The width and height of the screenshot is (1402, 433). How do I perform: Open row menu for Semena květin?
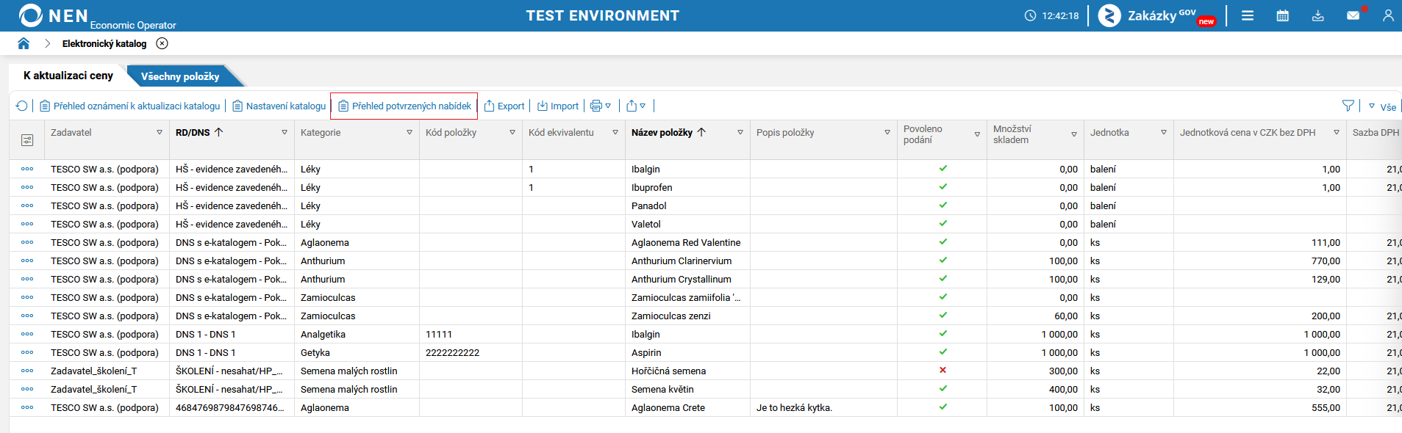click(x=27, y=389)
